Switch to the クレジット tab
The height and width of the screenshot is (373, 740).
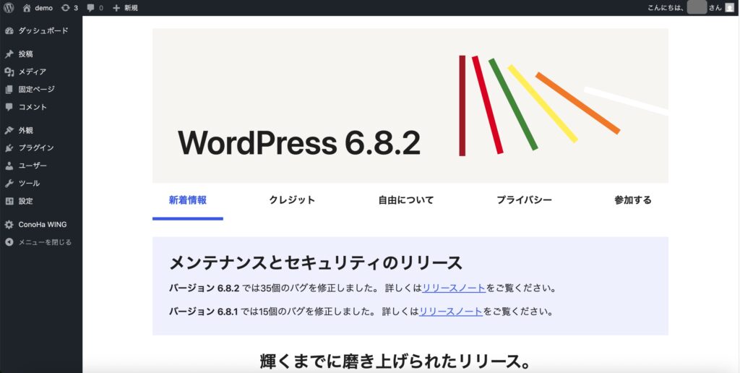point(292,200)
